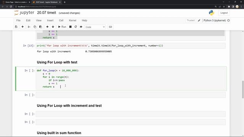The image size is (244, 137).
Task: Cut selected cells with the scissors icon
Action: [x=29, y=27]
